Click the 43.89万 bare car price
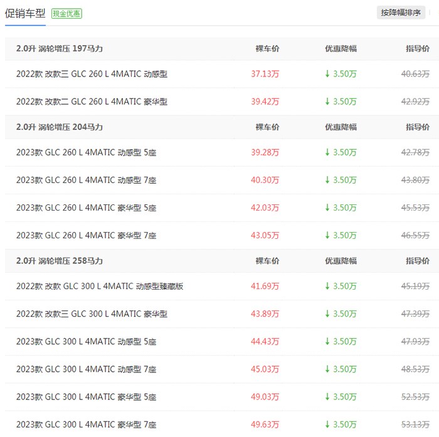The height and width of the screenshot is (437, 439). click(265, 314)
